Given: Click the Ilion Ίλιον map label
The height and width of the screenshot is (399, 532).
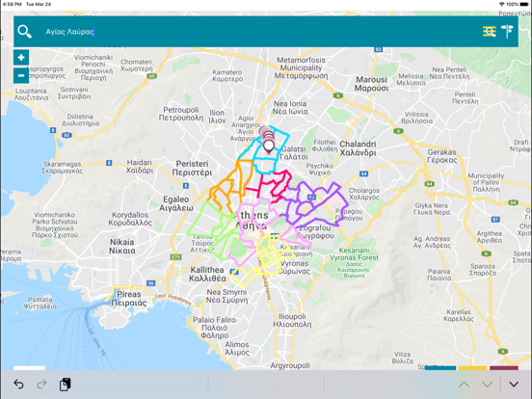Looking at the screenshot, I should coord(217,117).
